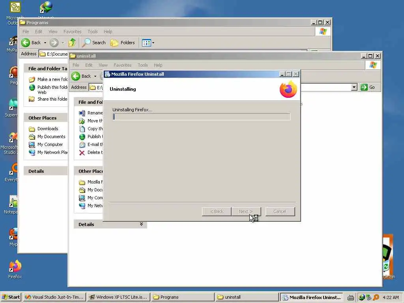Open the Microsoft Outlook desktop icon
The width and height of the screenshot is (404, 303).
tap(15, 13)
